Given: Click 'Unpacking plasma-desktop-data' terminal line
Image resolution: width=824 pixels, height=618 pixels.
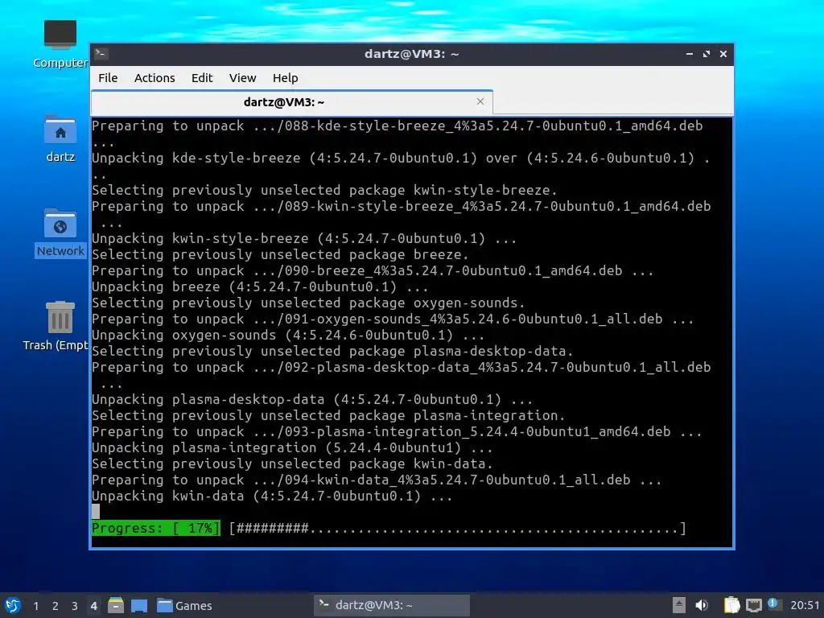Looking at the screenshot, I should 312,400.
